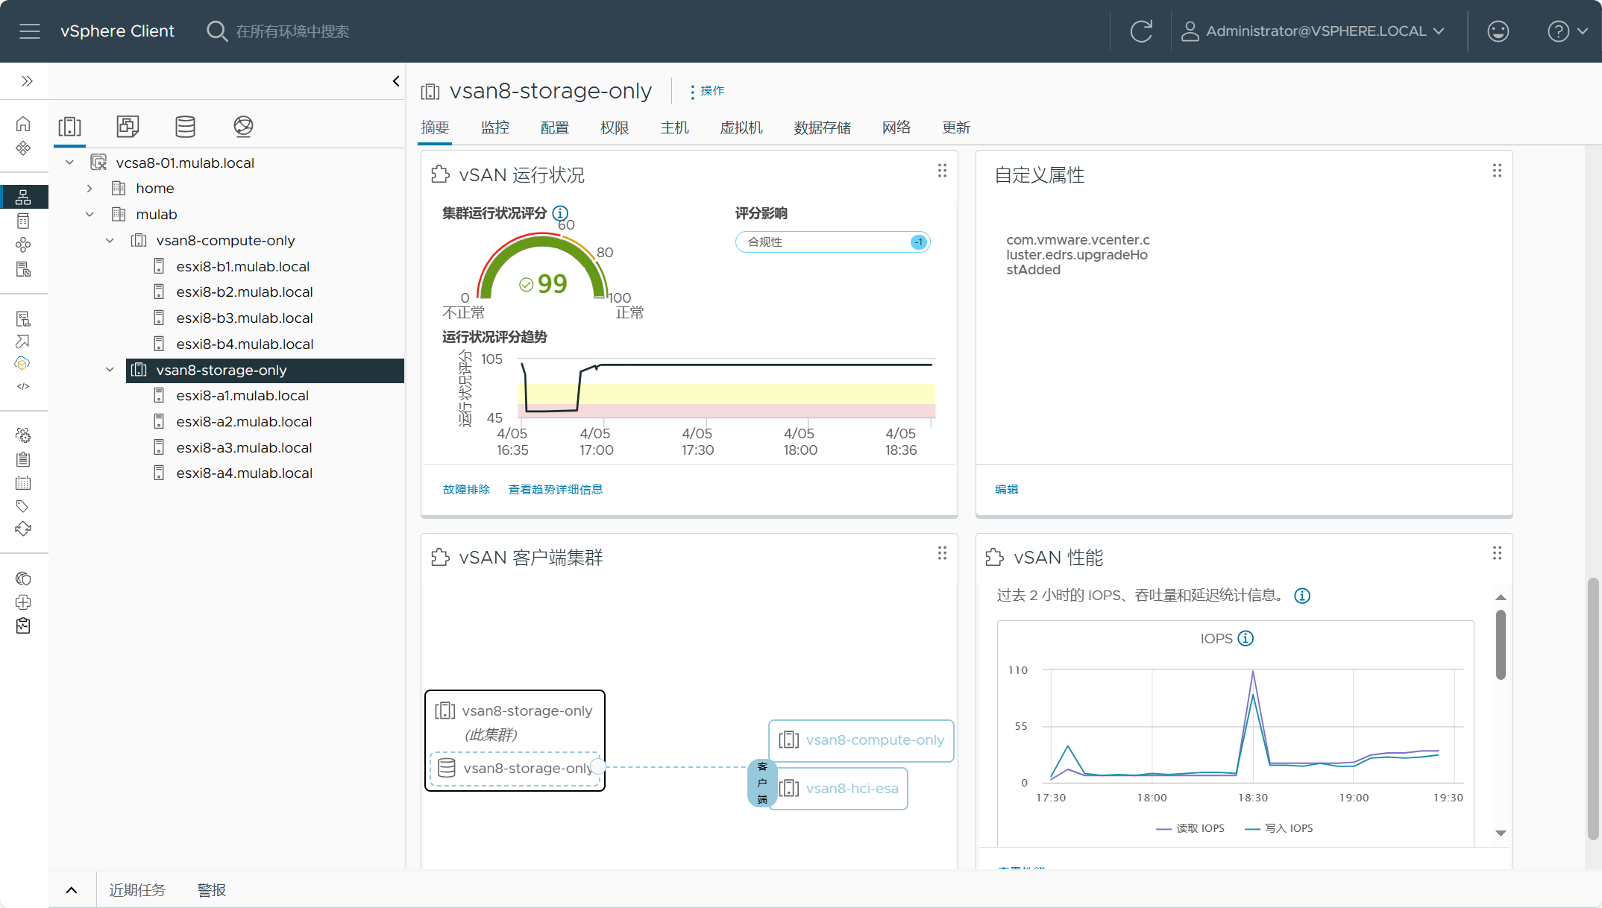Open vSAN client cluster card options menu
Screen dimensions: 1602x908
click(x=942, y=553)
